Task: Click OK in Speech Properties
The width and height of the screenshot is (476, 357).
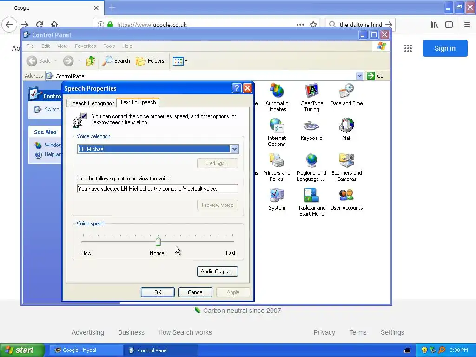Action: 158,292
